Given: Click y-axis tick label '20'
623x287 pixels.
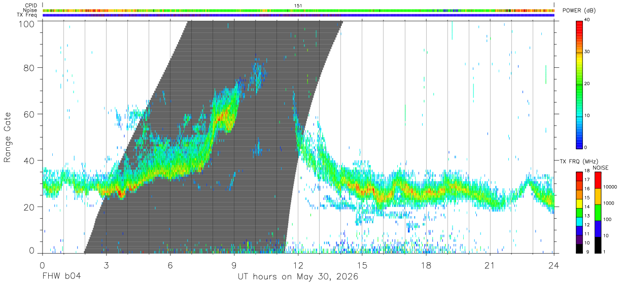Looking at the screenshot, I should pyautogui.click(x=28, y=207).
